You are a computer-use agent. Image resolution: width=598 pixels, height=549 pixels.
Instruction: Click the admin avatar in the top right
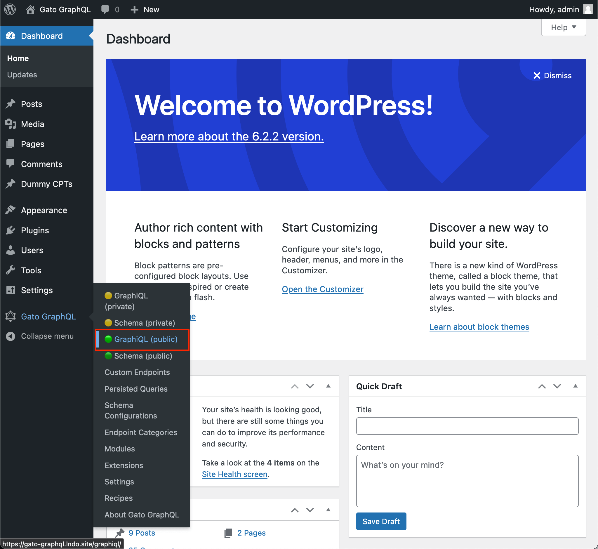pos(588,9)
